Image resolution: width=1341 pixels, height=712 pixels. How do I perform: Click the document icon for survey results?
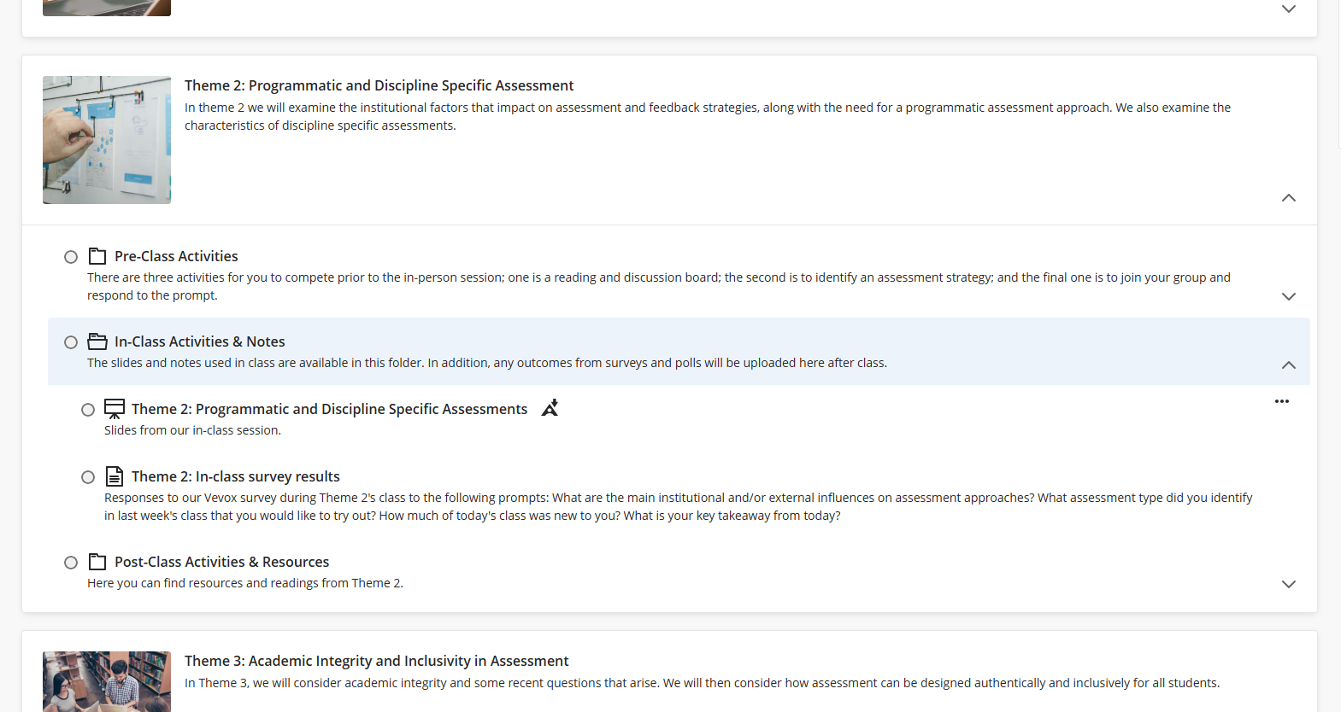click(x=115, y=476)
